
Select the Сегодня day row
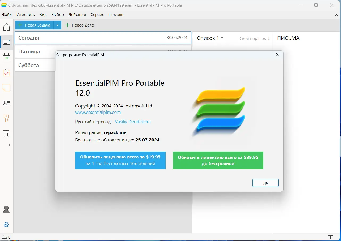point(103,38)
